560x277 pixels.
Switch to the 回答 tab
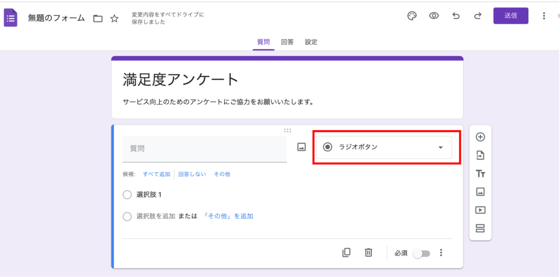pos(287,42)
